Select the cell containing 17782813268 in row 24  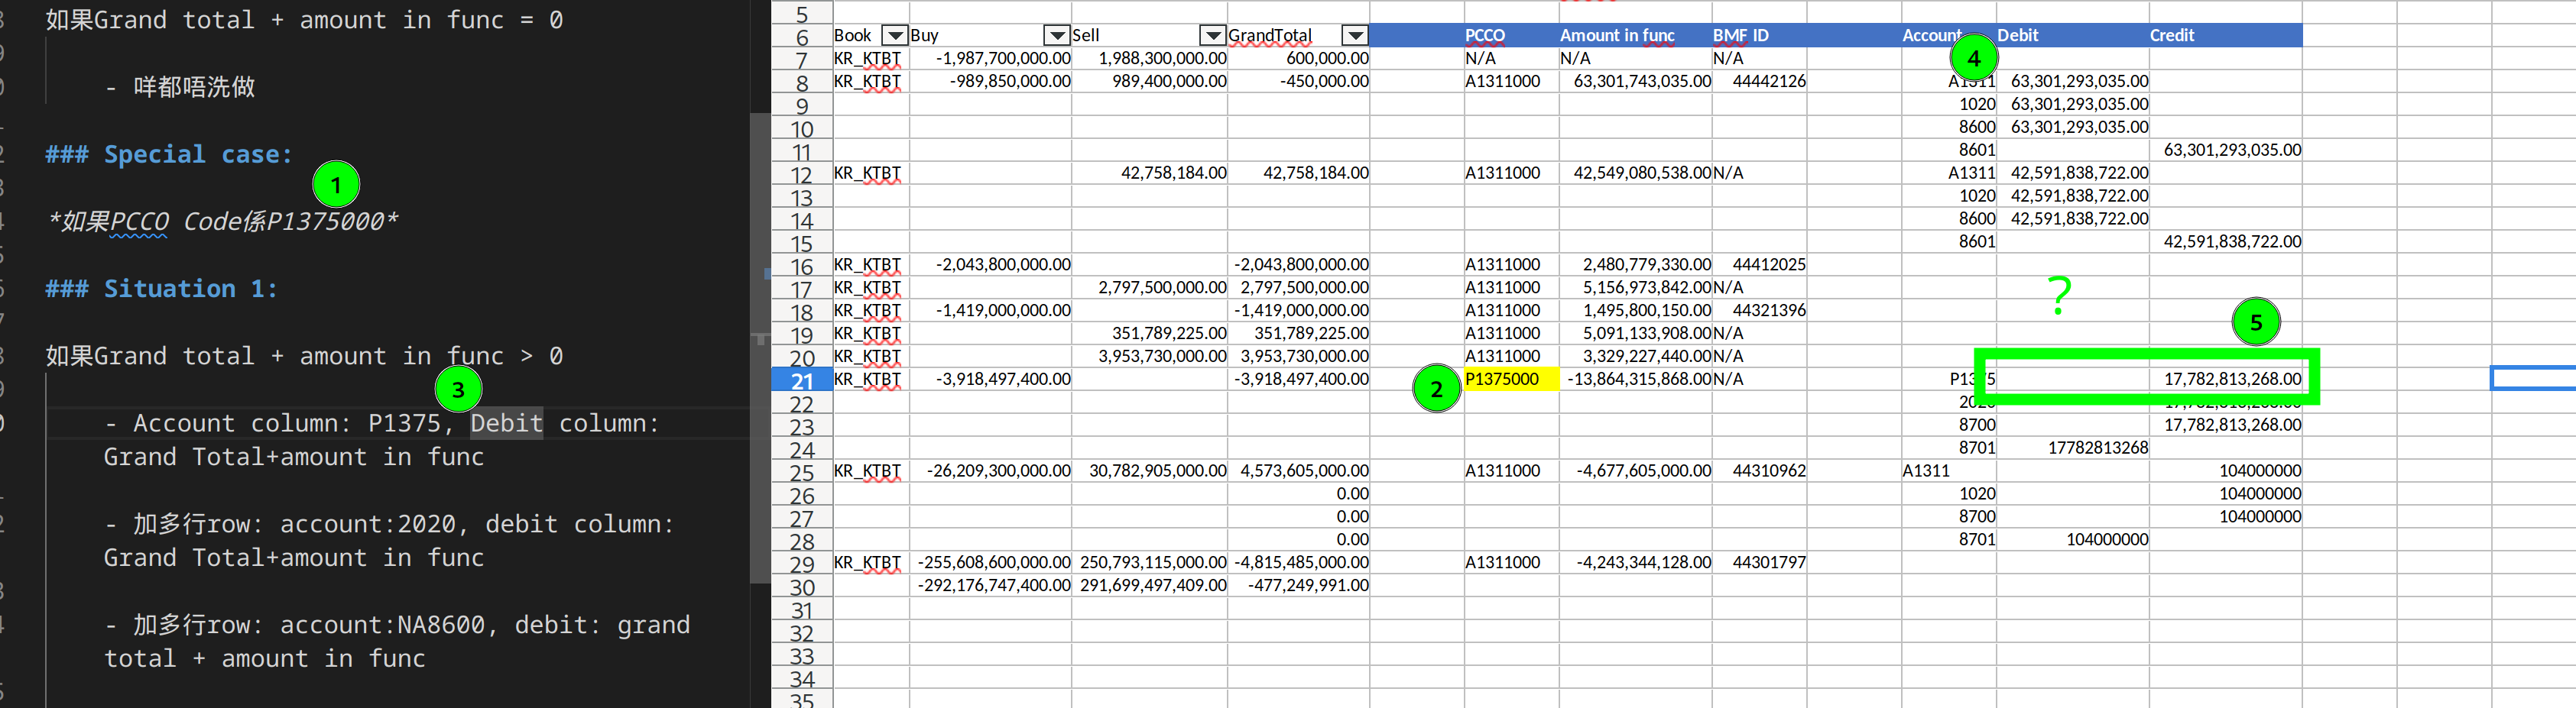2097,448
